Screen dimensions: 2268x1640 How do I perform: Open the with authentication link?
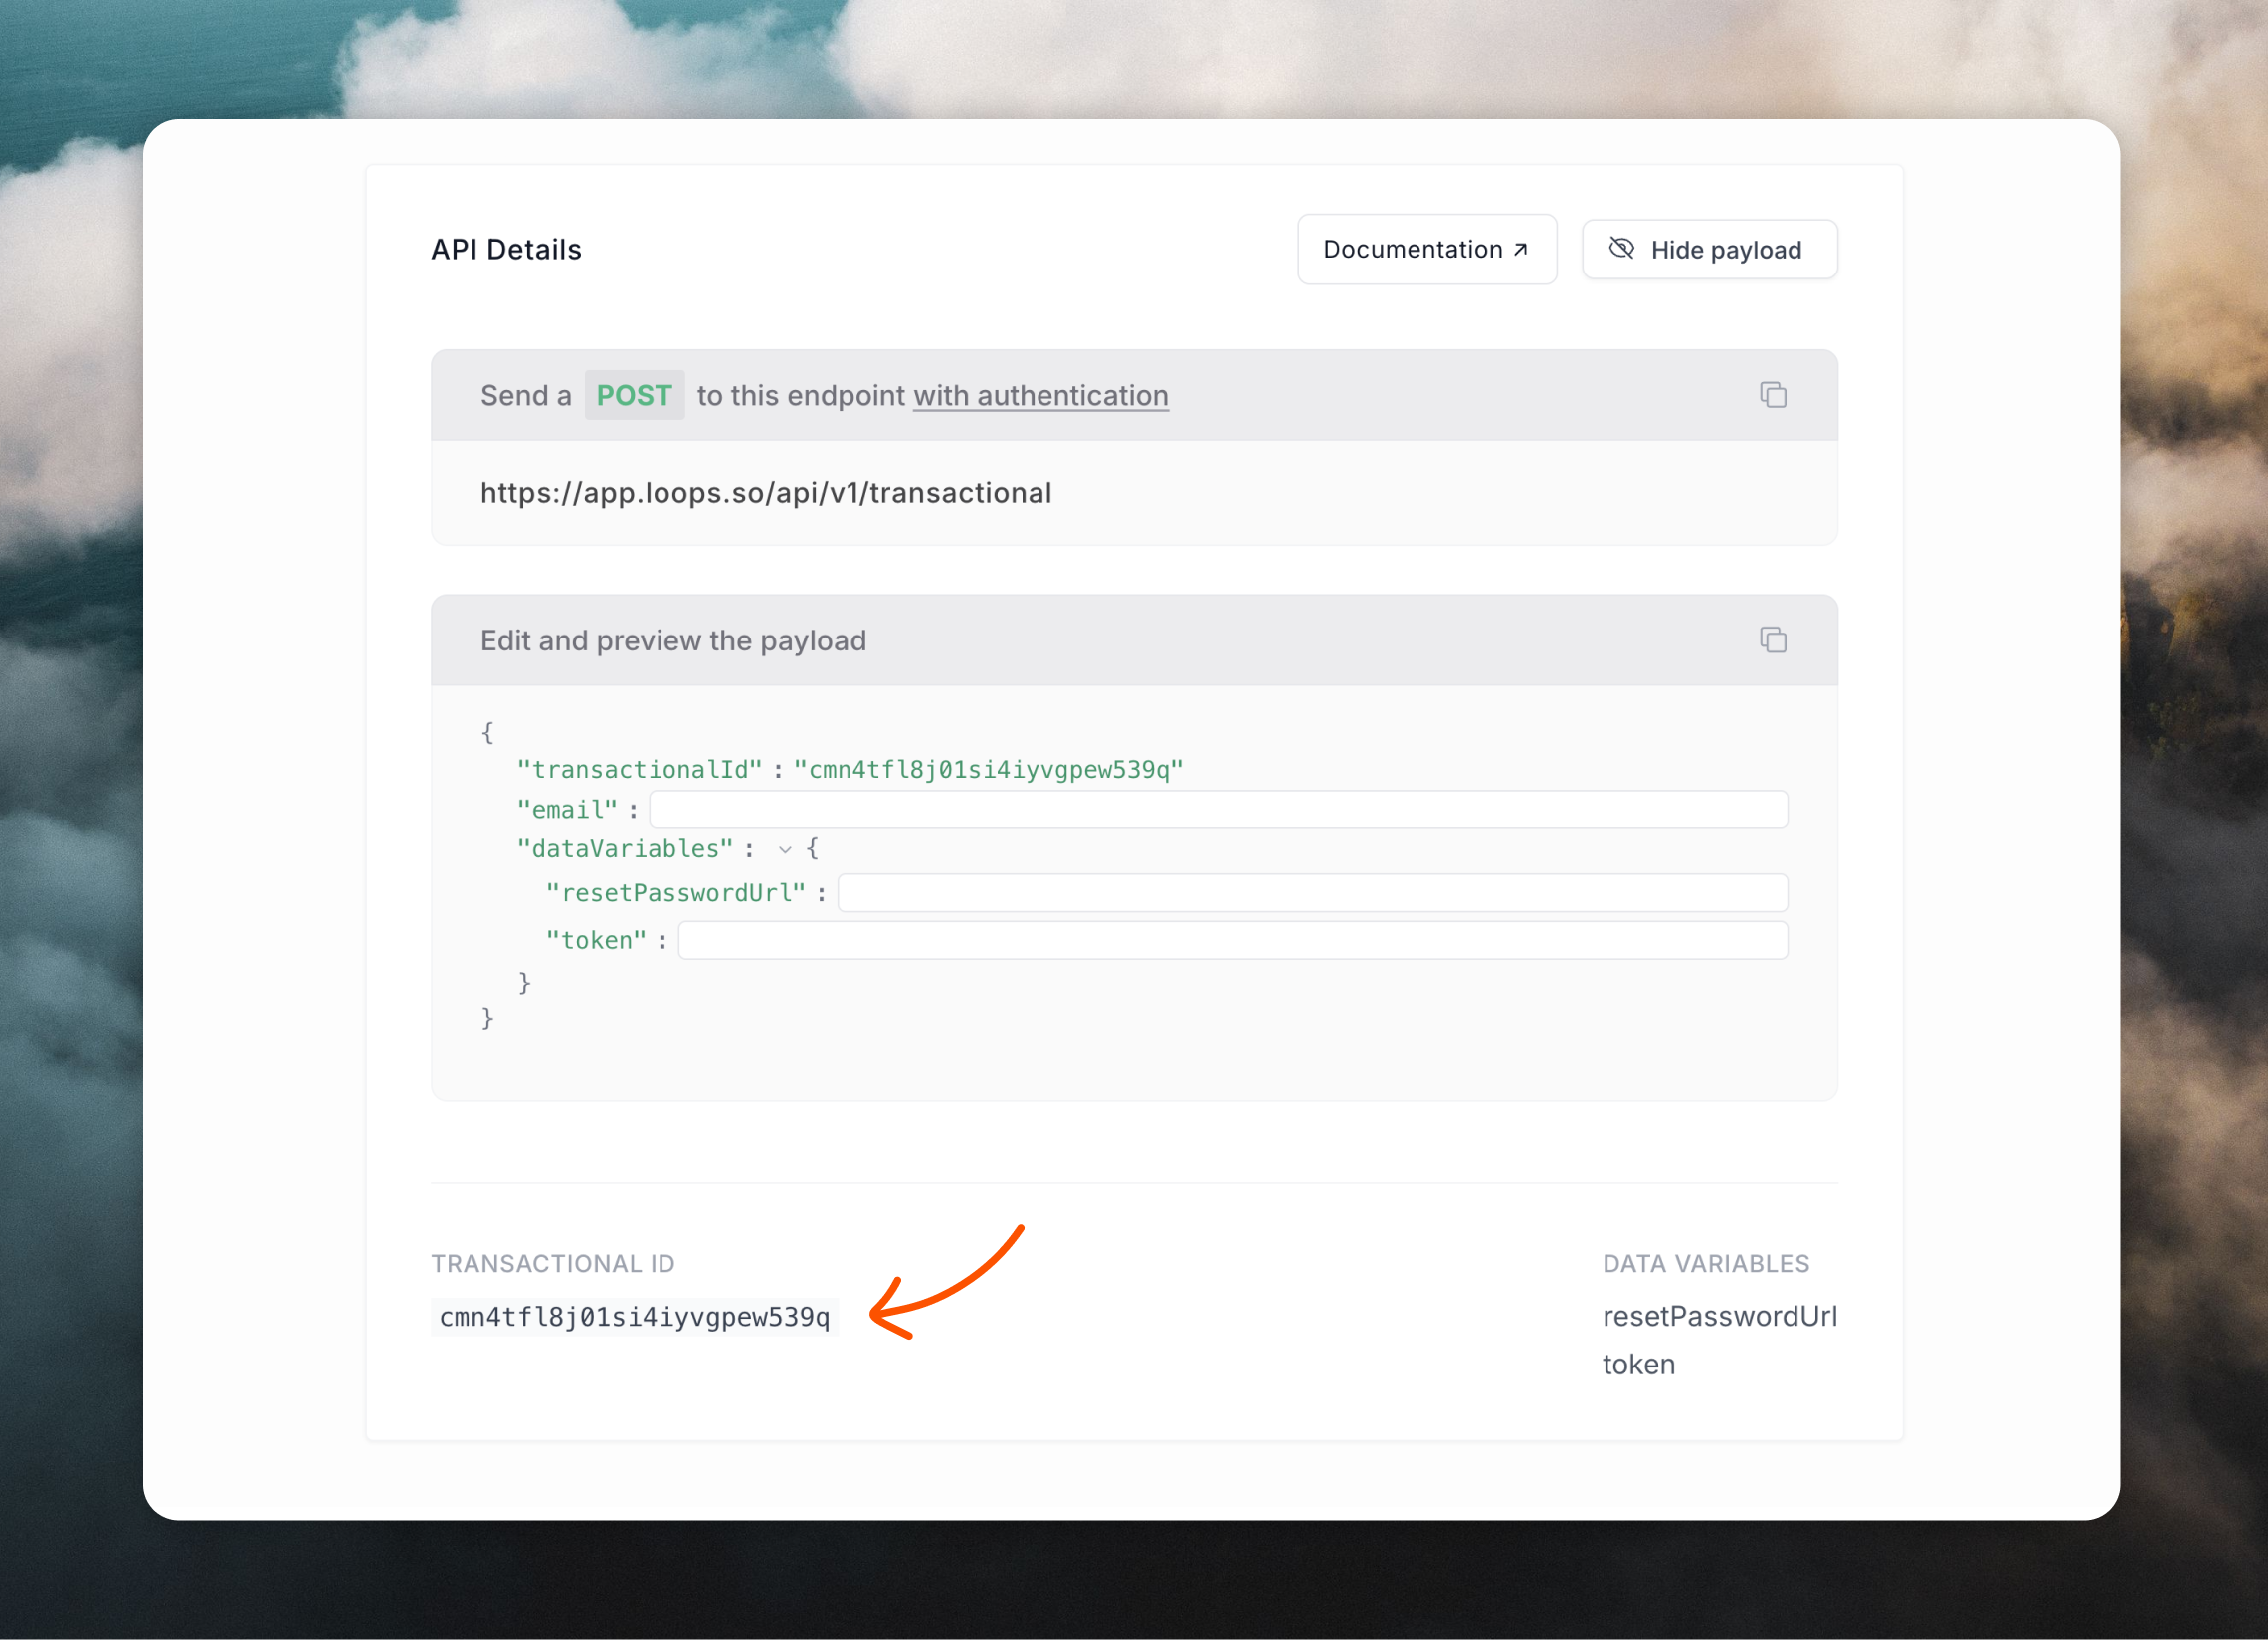click(1040, 395)
